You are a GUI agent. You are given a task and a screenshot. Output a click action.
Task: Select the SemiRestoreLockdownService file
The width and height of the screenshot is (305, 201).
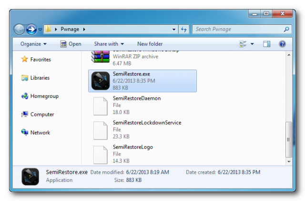coord(137,129)
